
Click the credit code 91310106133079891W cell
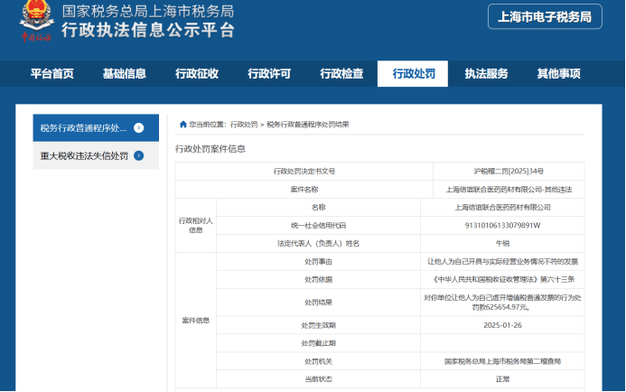502,225
